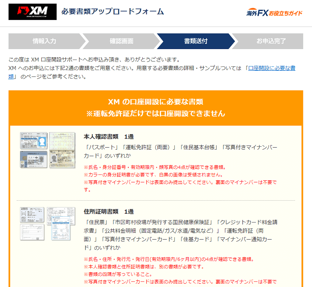
Task: Click the driver's license sample image
Action: [x=34, y=141]
